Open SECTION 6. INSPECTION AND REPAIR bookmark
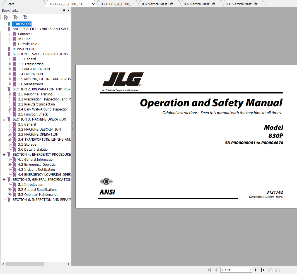This screenshot has width=297, height=274. click(x=42, y=200)
